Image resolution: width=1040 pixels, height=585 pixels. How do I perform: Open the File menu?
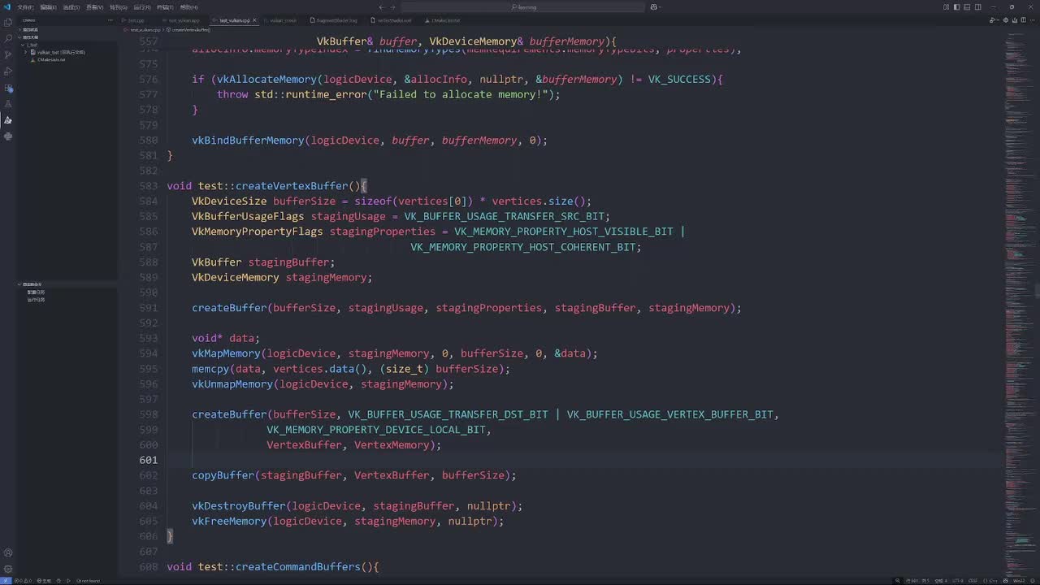click(25, 7)
